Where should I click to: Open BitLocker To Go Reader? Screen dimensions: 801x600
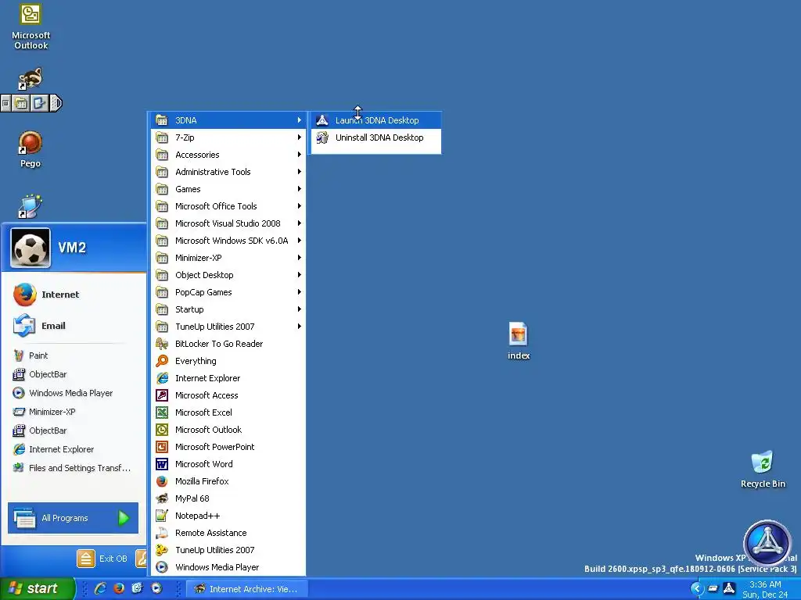tap(228, 344)
